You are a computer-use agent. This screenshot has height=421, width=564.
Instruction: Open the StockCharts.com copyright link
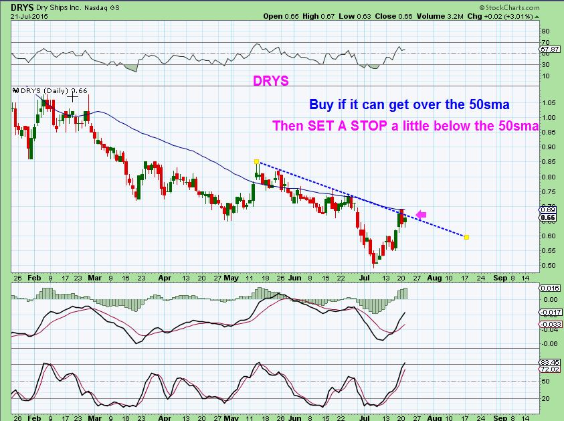point(509,7)
